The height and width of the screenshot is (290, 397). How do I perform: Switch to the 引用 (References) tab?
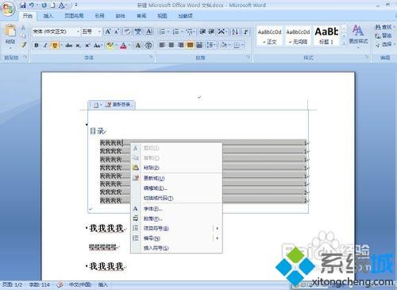coord(99,16)
